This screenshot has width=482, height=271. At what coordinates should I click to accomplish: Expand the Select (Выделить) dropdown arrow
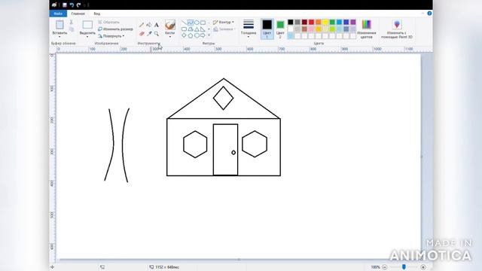[x=87, y=37]
